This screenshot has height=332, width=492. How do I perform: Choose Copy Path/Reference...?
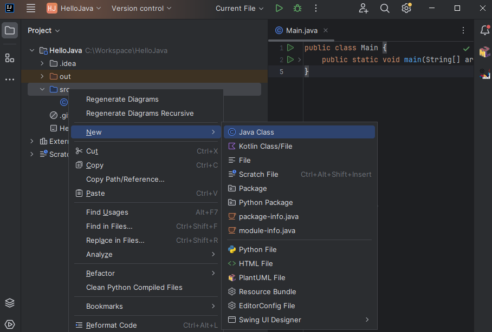click(146, 180)
